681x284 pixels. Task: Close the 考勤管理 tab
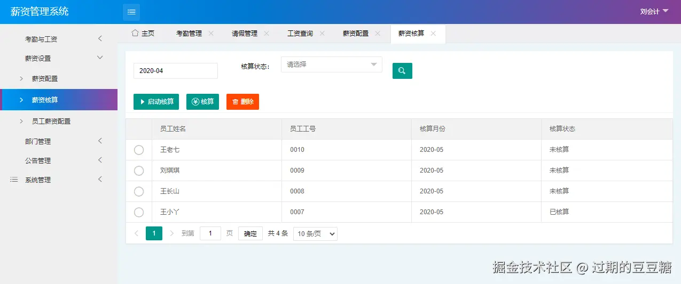(211, 33)
